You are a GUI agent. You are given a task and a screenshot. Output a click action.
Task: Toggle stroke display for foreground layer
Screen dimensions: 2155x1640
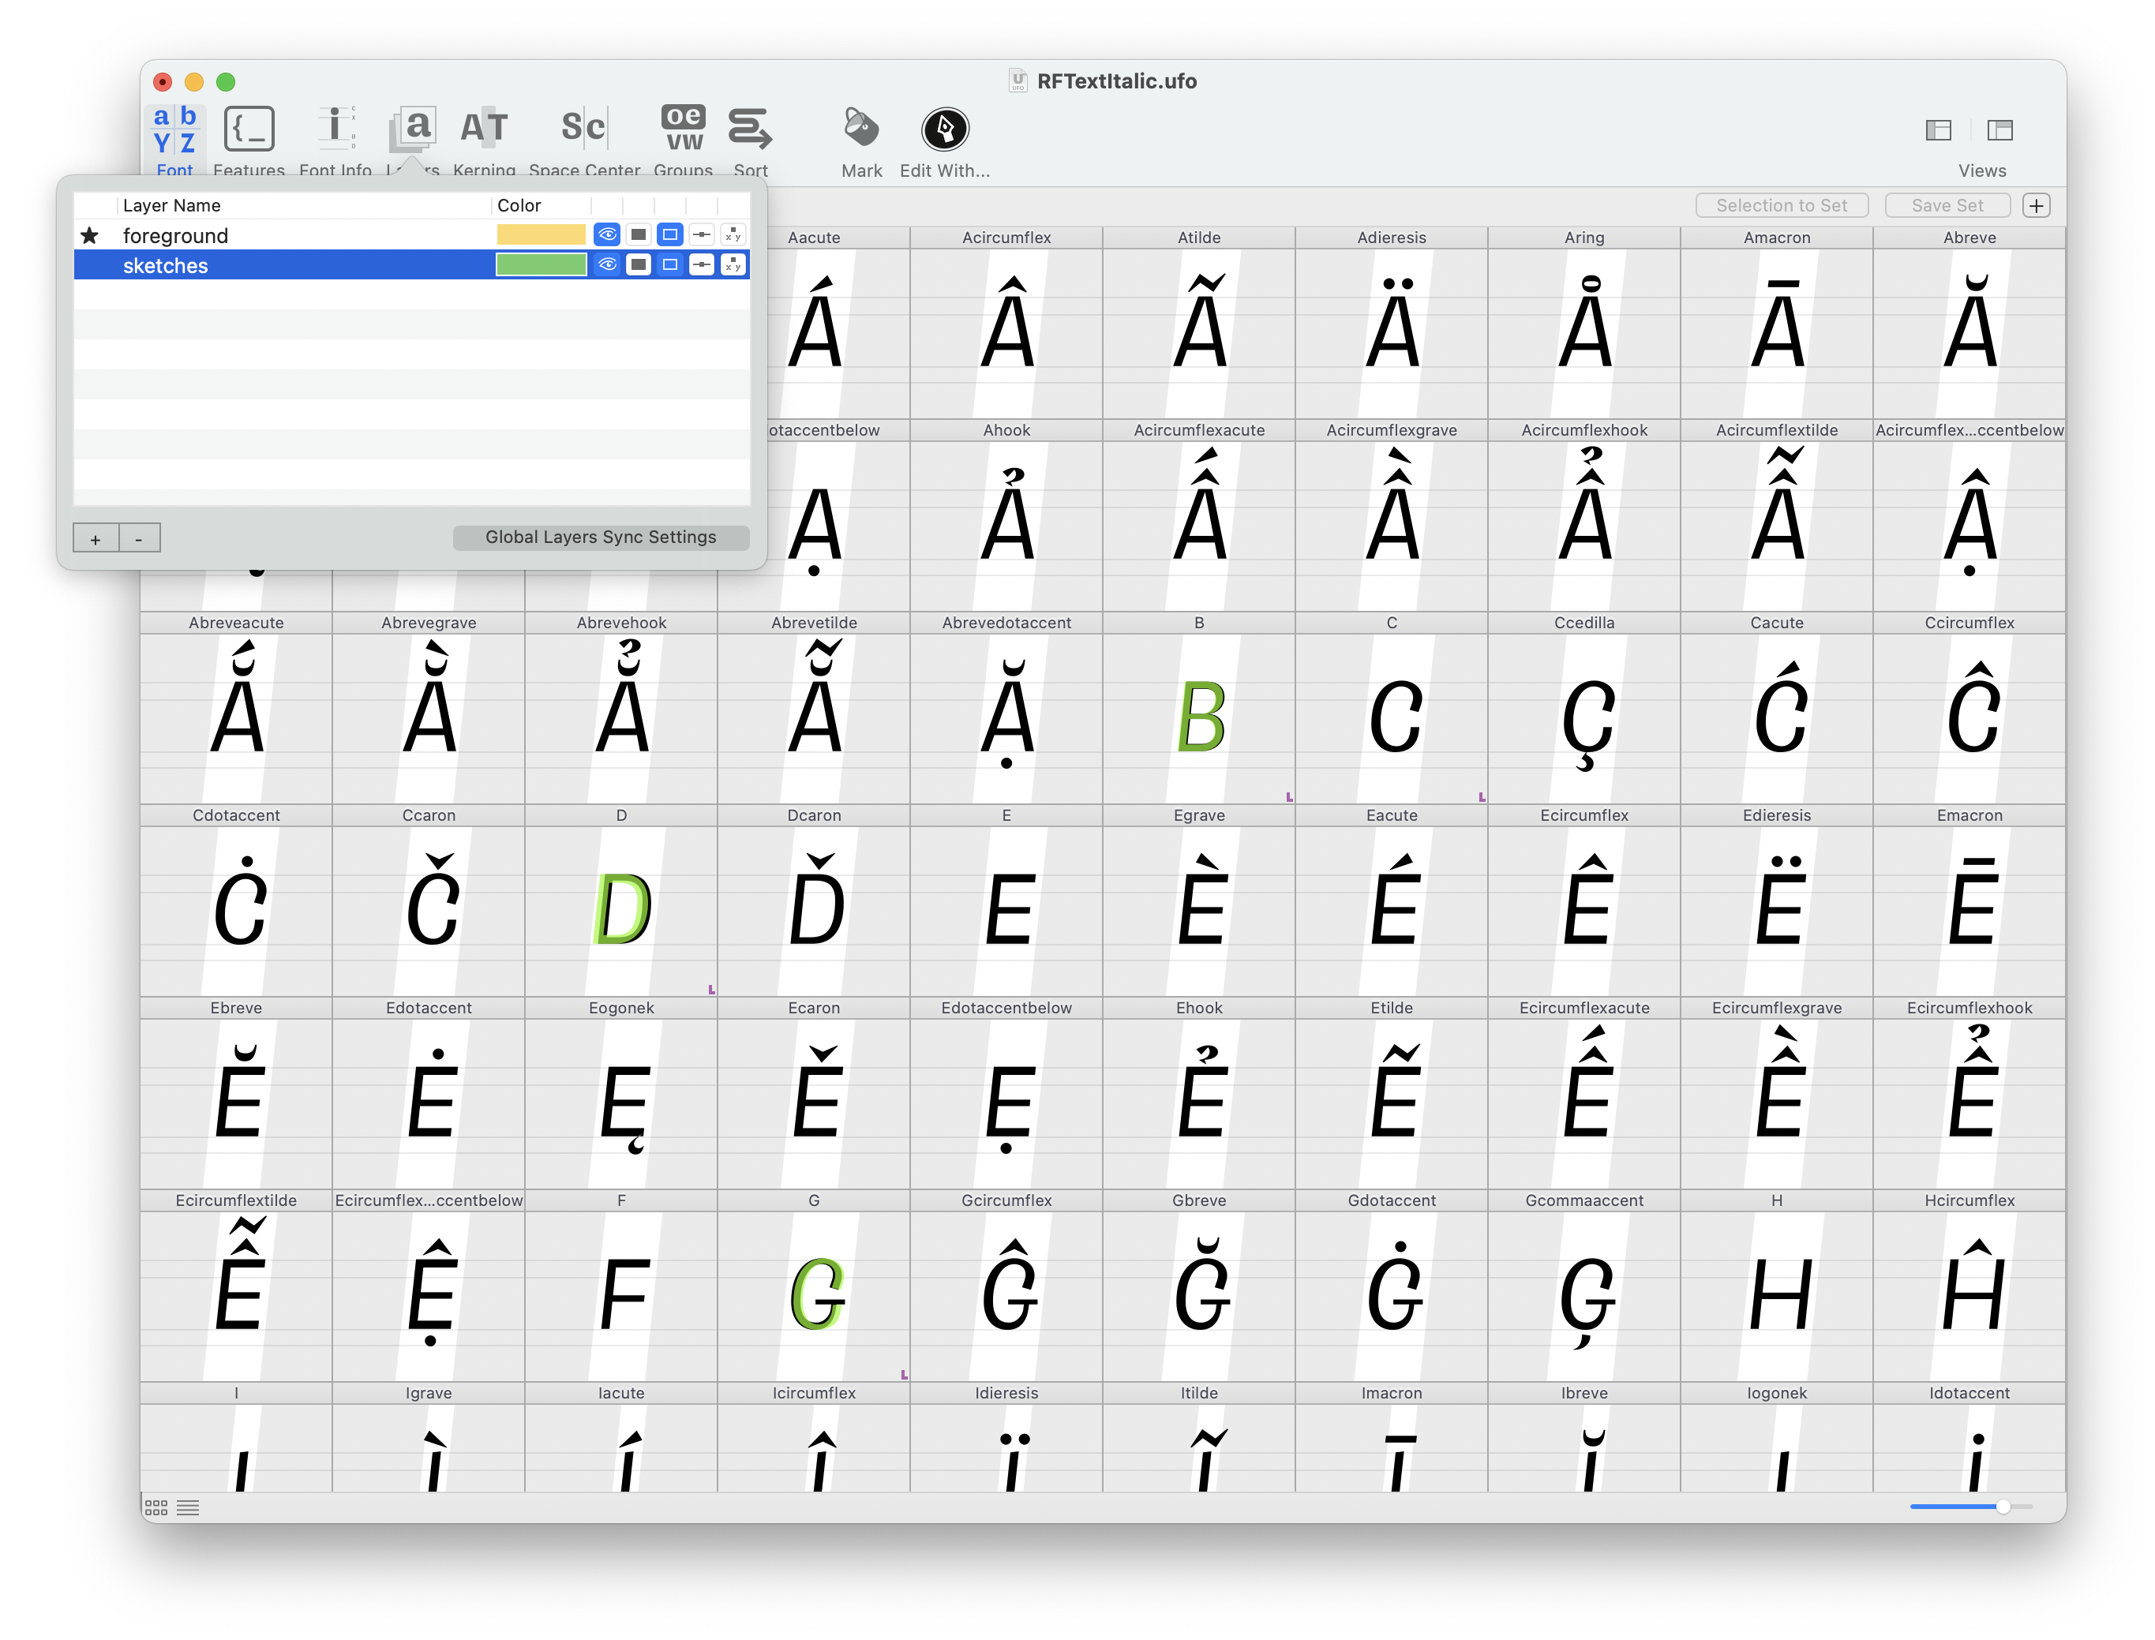(x=669, y=234)
